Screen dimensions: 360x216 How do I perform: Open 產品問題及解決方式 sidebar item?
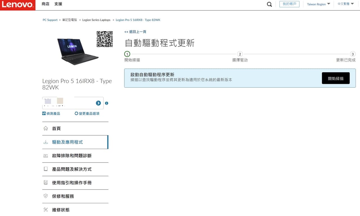click(75, 169)
